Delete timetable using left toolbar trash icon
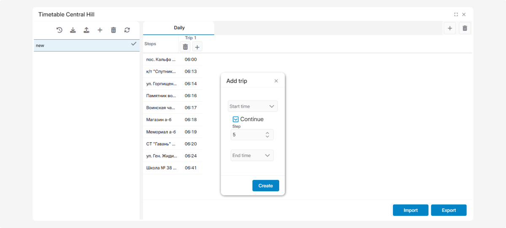Image resolution: width=506 pixels, height=228 pixels. 113,30
